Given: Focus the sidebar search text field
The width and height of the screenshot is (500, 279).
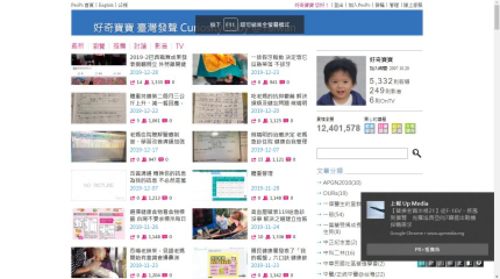Looking at the screenshot, I should pos(362,153).
